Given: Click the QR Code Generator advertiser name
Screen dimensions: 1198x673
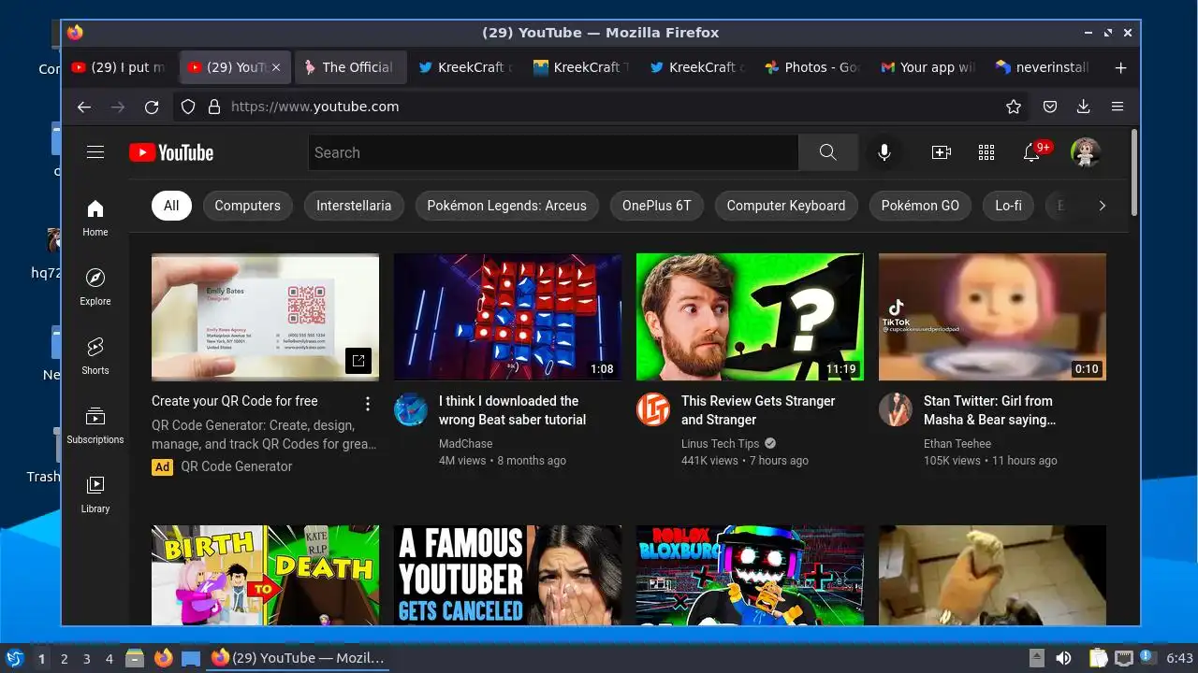Looking at the screenshot, I should (237, 466).
